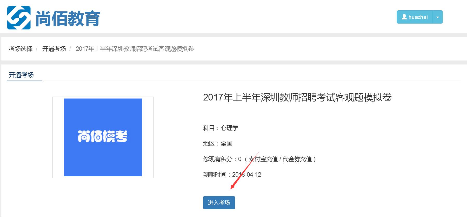467x217 pixels.
Task: Open 开通考场 breadcrumb link
Action: coord(54,49)
